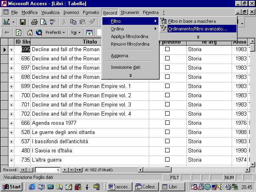This screenshot has height=192, width=256.
Task: Tick prestito checkbox for L'altra guerra
Action: 167,159
